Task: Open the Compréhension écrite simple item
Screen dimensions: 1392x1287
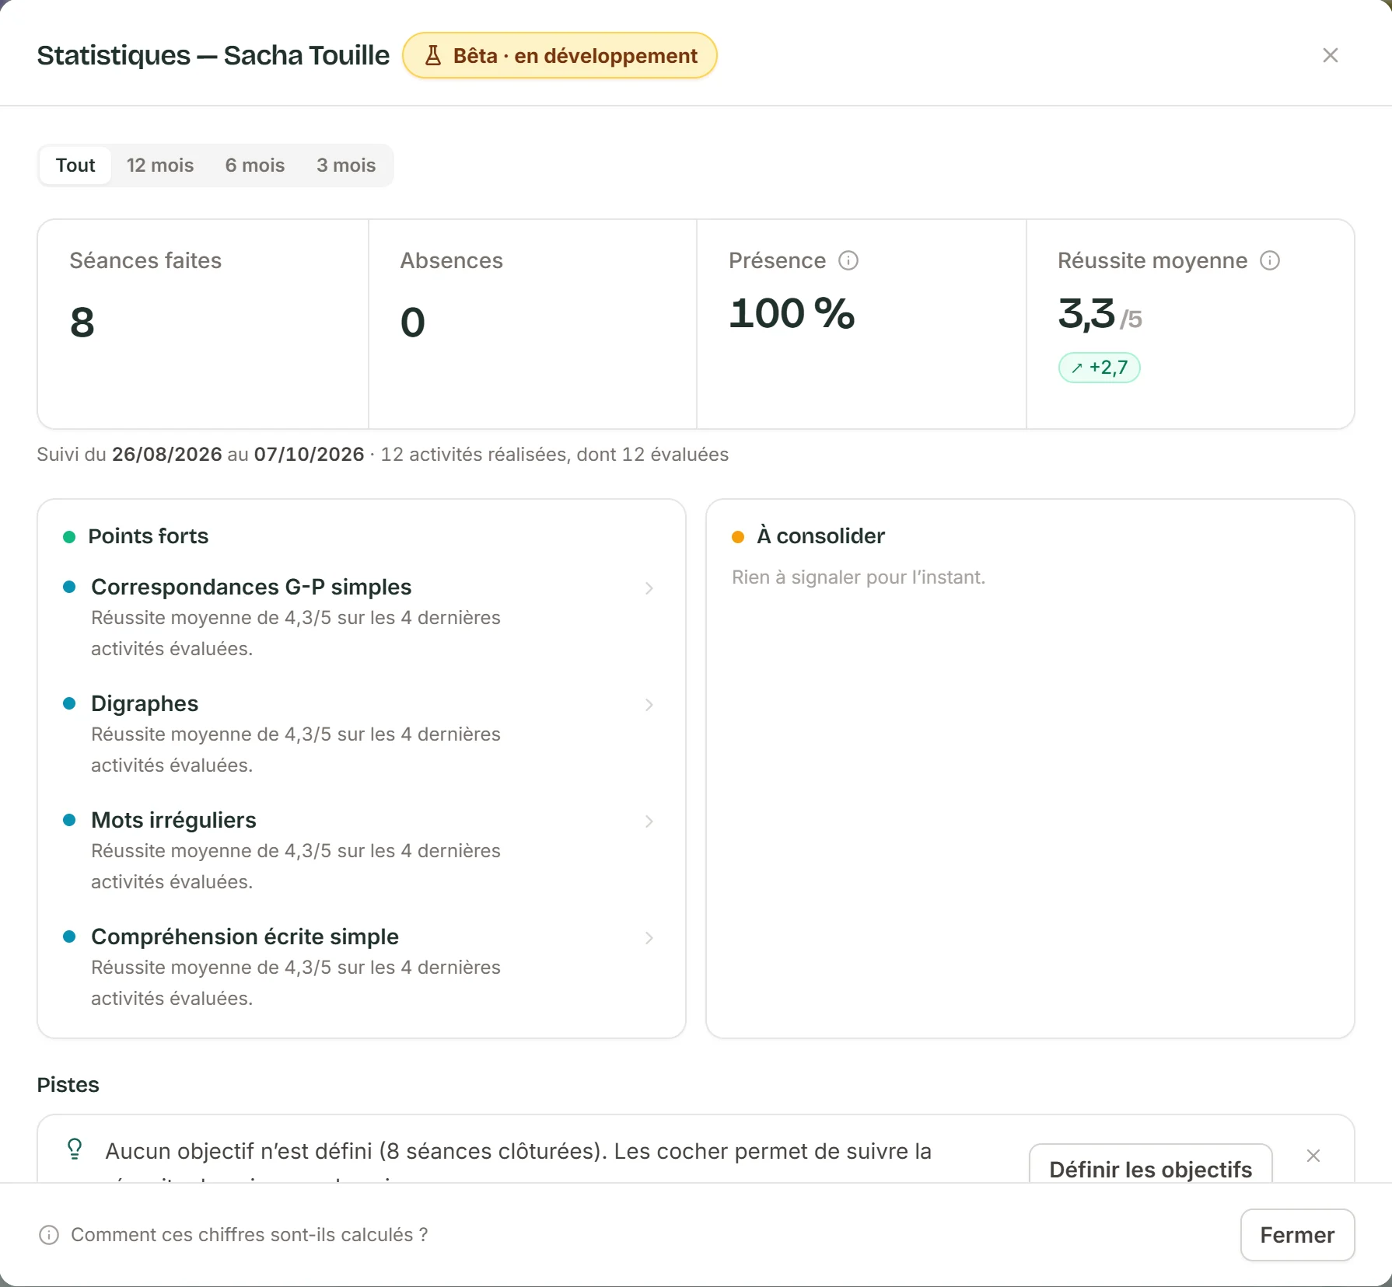Action: [x=361, y=967]
